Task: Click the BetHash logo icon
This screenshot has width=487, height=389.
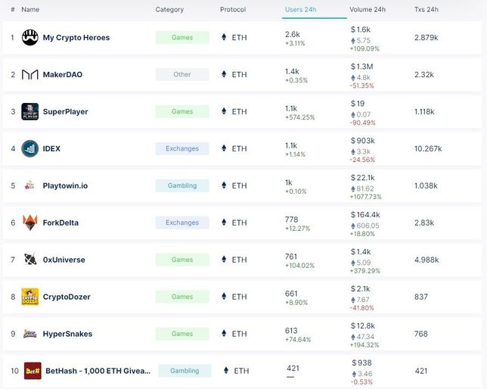Action: (33, 371)
